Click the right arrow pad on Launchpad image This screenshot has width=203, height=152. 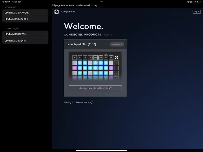(x=90, y=58)
